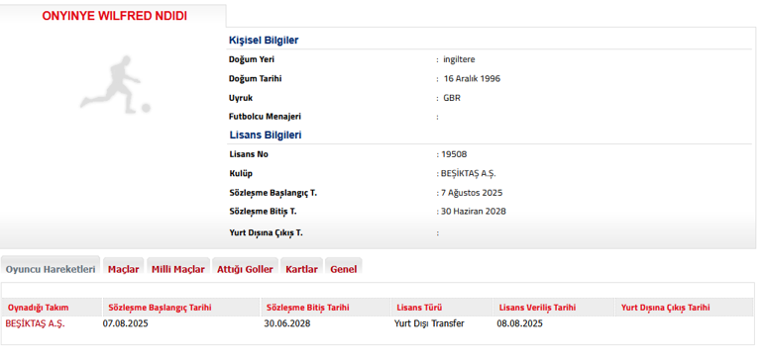
Task: Click the Lisans Türü column header
Action: [419, 308]
